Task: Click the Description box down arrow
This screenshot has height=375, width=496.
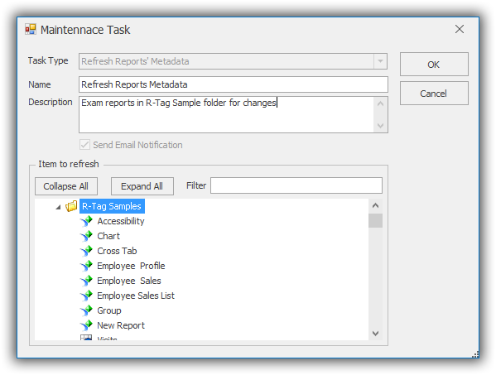Action: tap(381, 126)
